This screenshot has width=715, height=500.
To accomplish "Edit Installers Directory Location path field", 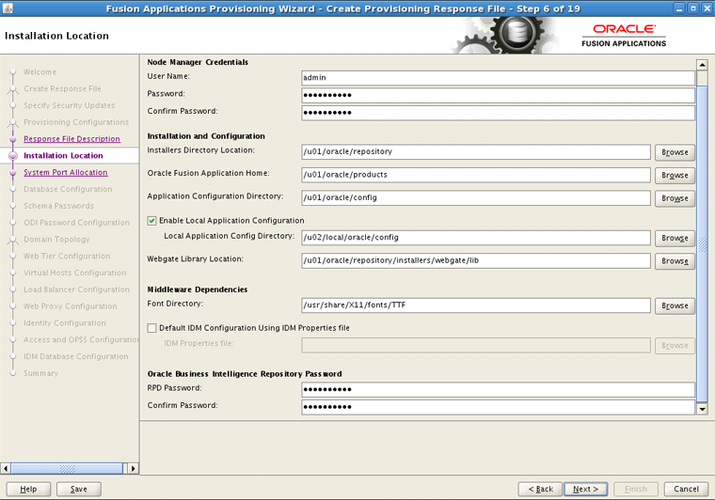I will pyautogui.click(x=476, y=152).
